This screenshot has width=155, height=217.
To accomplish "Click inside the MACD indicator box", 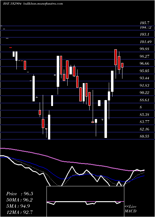I will [85, 201].
